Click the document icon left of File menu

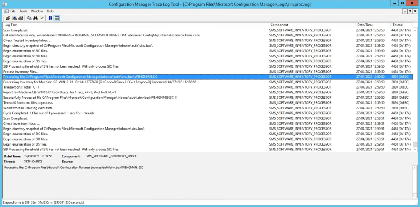(5, 11)
